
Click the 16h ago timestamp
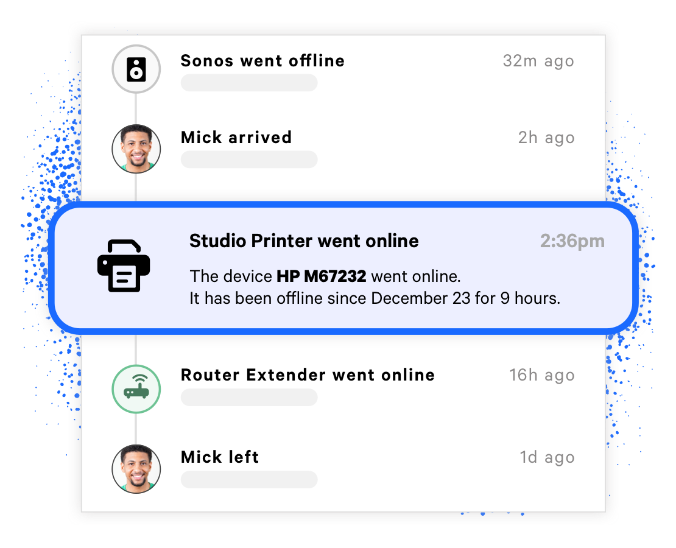(x=542, y=376)
